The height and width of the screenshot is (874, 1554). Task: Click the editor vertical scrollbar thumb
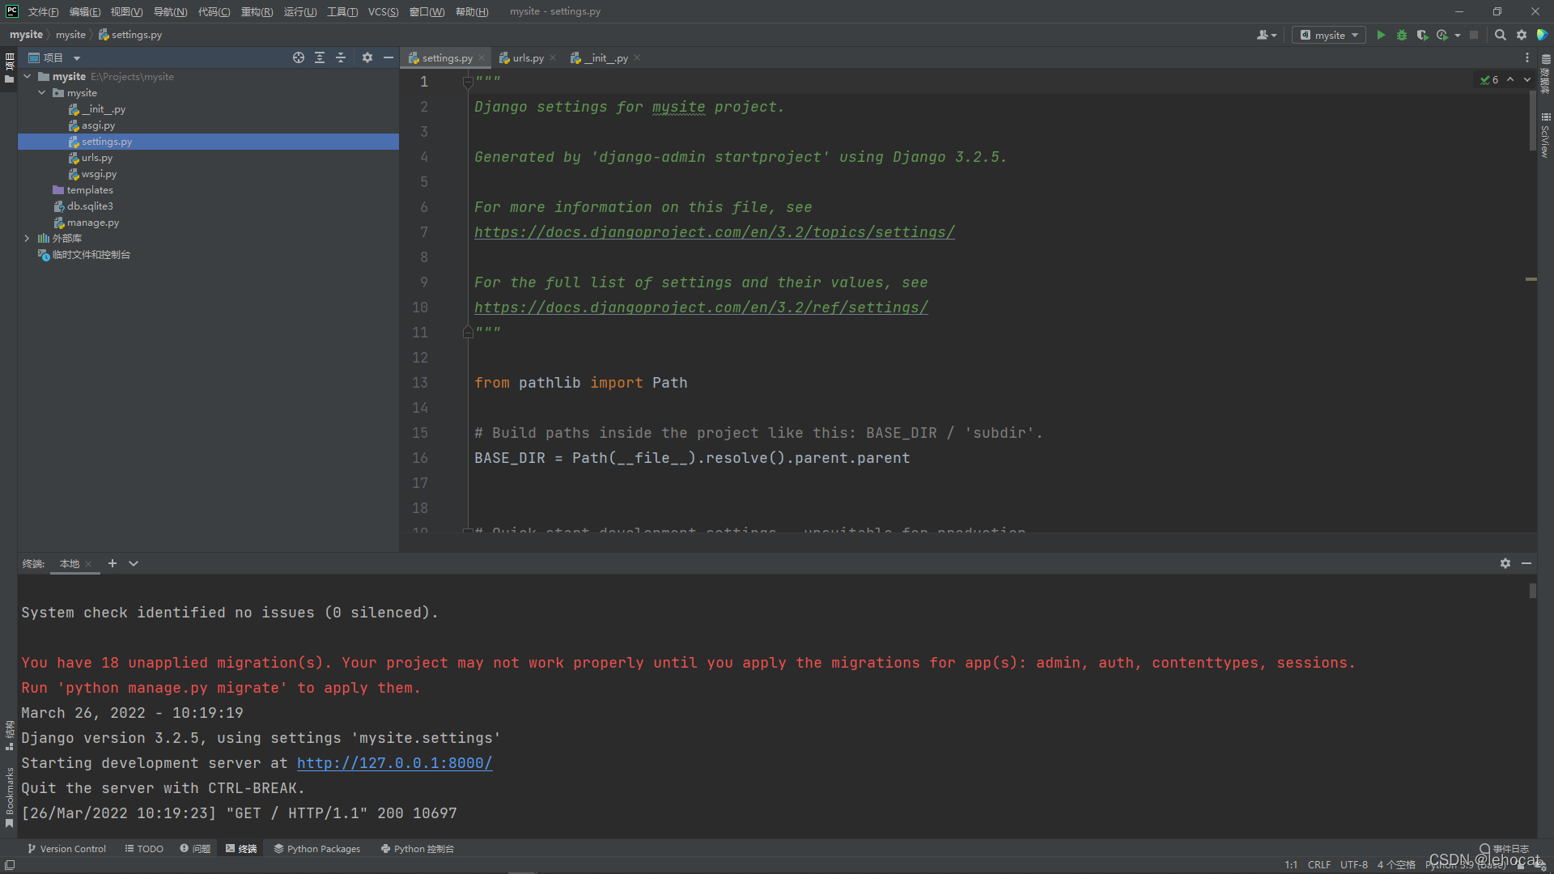coord(1532,120)
